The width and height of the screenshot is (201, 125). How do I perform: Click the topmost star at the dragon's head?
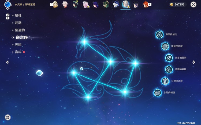[84, 42]
